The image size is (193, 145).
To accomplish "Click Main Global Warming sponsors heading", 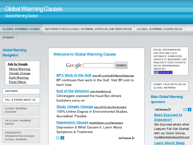I will tap(167, 99).
